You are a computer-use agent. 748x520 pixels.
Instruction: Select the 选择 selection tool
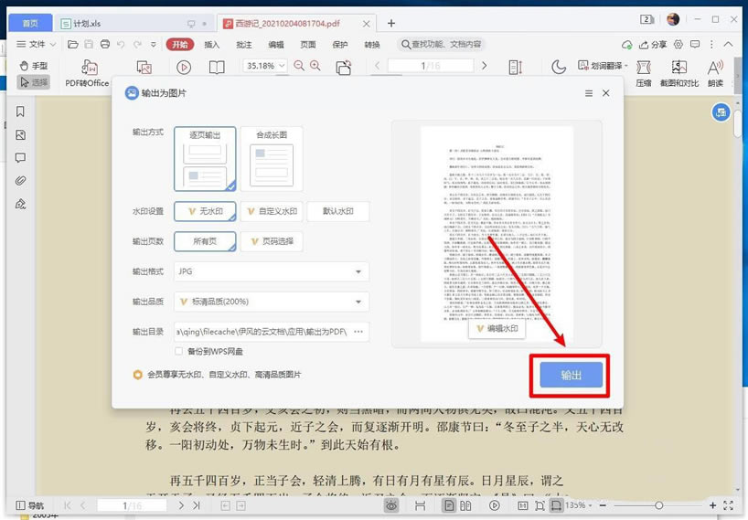pos(34,82)
